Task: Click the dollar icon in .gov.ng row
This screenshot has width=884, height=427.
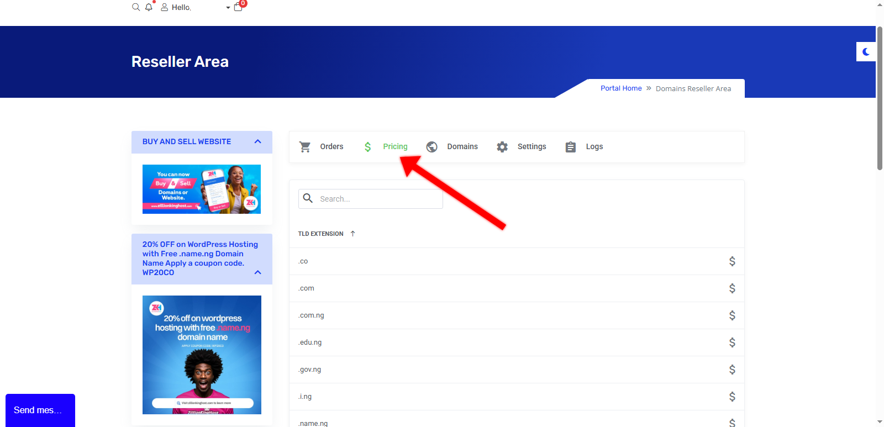Action: (x=732, y=370)
